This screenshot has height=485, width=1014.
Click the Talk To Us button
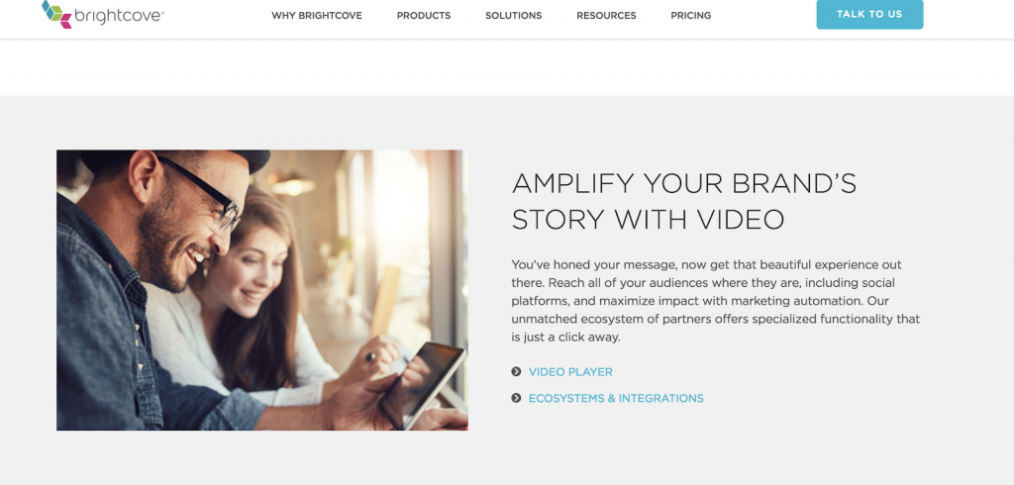pos(869,14)
